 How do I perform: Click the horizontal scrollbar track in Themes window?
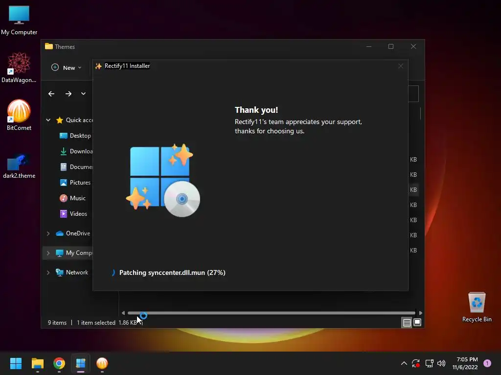272,313
